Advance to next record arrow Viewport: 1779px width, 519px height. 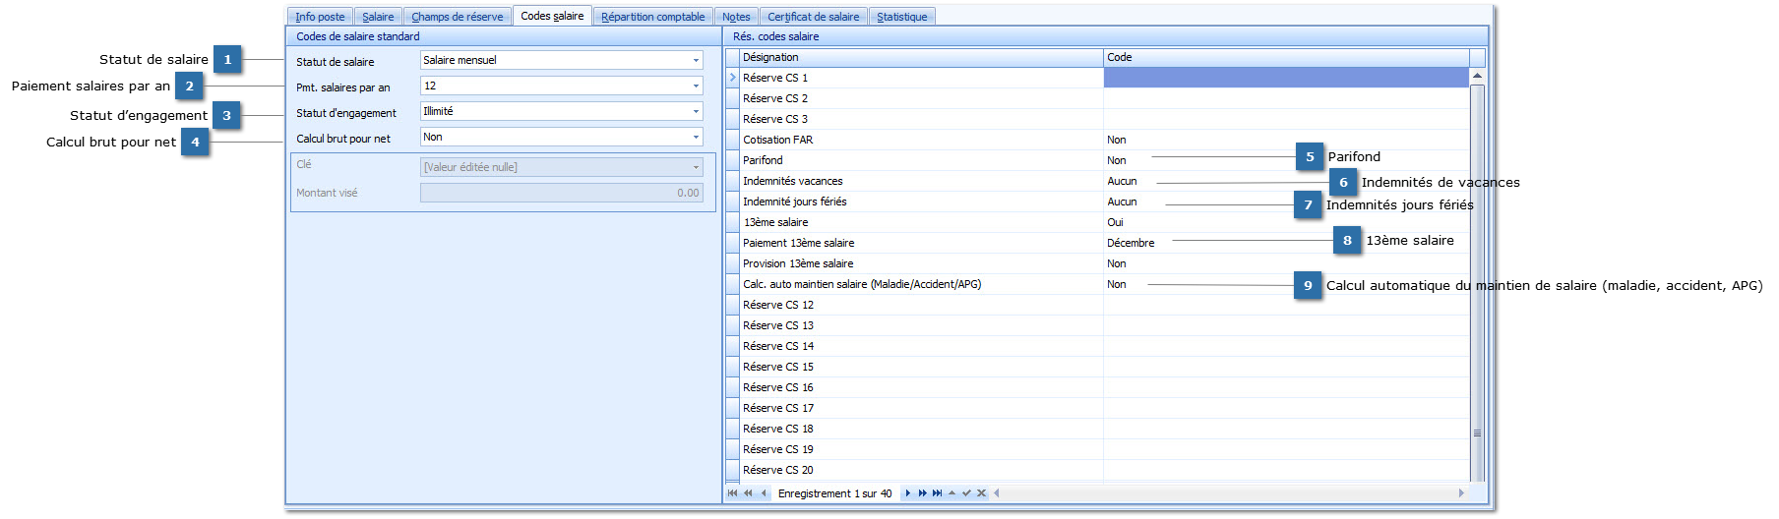pyautogui.click(x=907, y=493)
